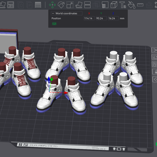Click the greyed Assemble tool icon
The width and height of the screenshot is (157, 157).
[x=149, y=5]
